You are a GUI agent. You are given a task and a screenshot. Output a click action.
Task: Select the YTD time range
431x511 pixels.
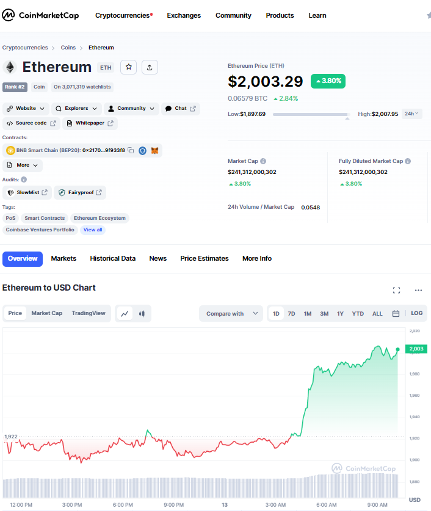[358, 314]
